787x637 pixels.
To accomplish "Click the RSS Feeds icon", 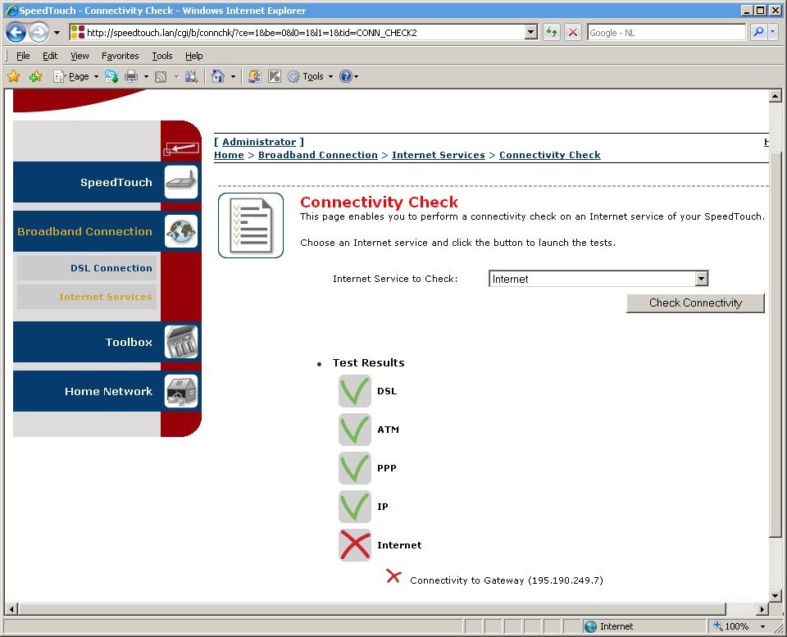I will 161,77.
